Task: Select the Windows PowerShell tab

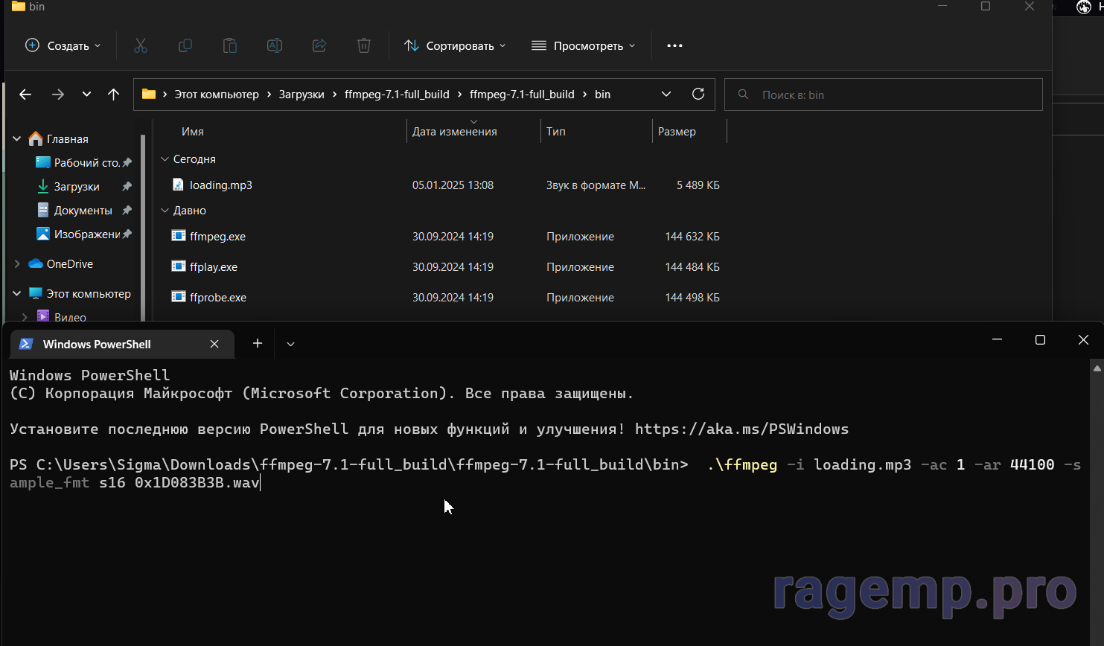Action: (x=97, y=344)
